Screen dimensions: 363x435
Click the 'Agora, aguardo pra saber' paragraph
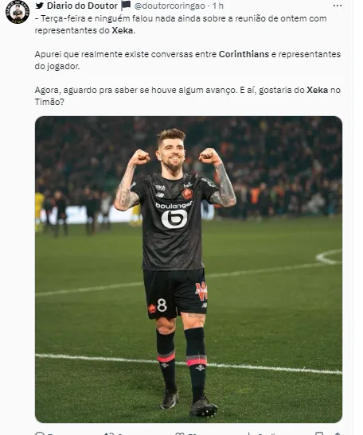pyautogui.click(x=188, y=96)
